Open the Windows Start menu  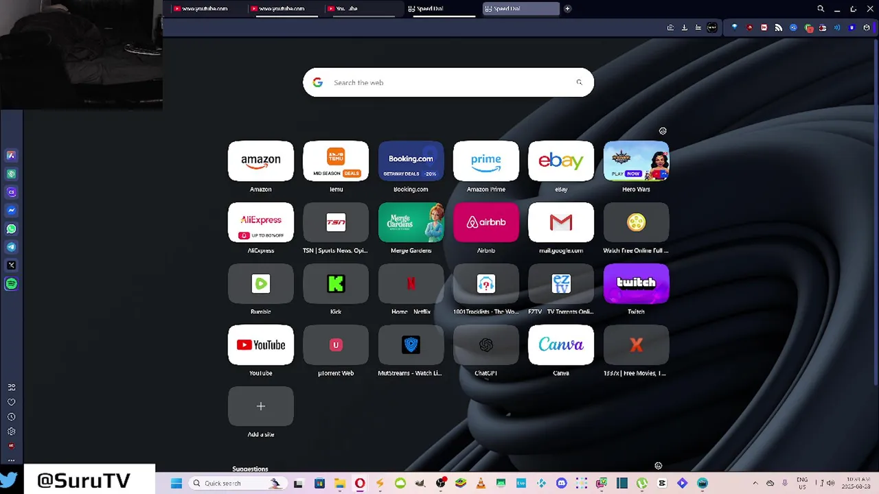tap(176, 483)
